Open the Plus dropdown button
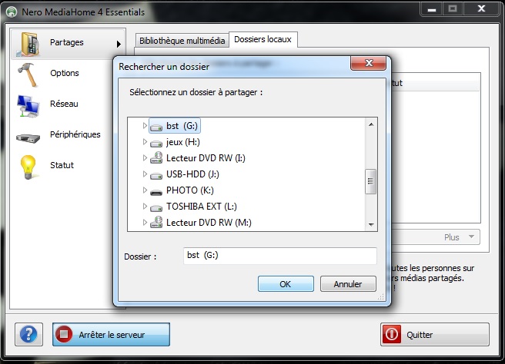The height and width of the screenshot is (364, 505). (x=436, y=237)
